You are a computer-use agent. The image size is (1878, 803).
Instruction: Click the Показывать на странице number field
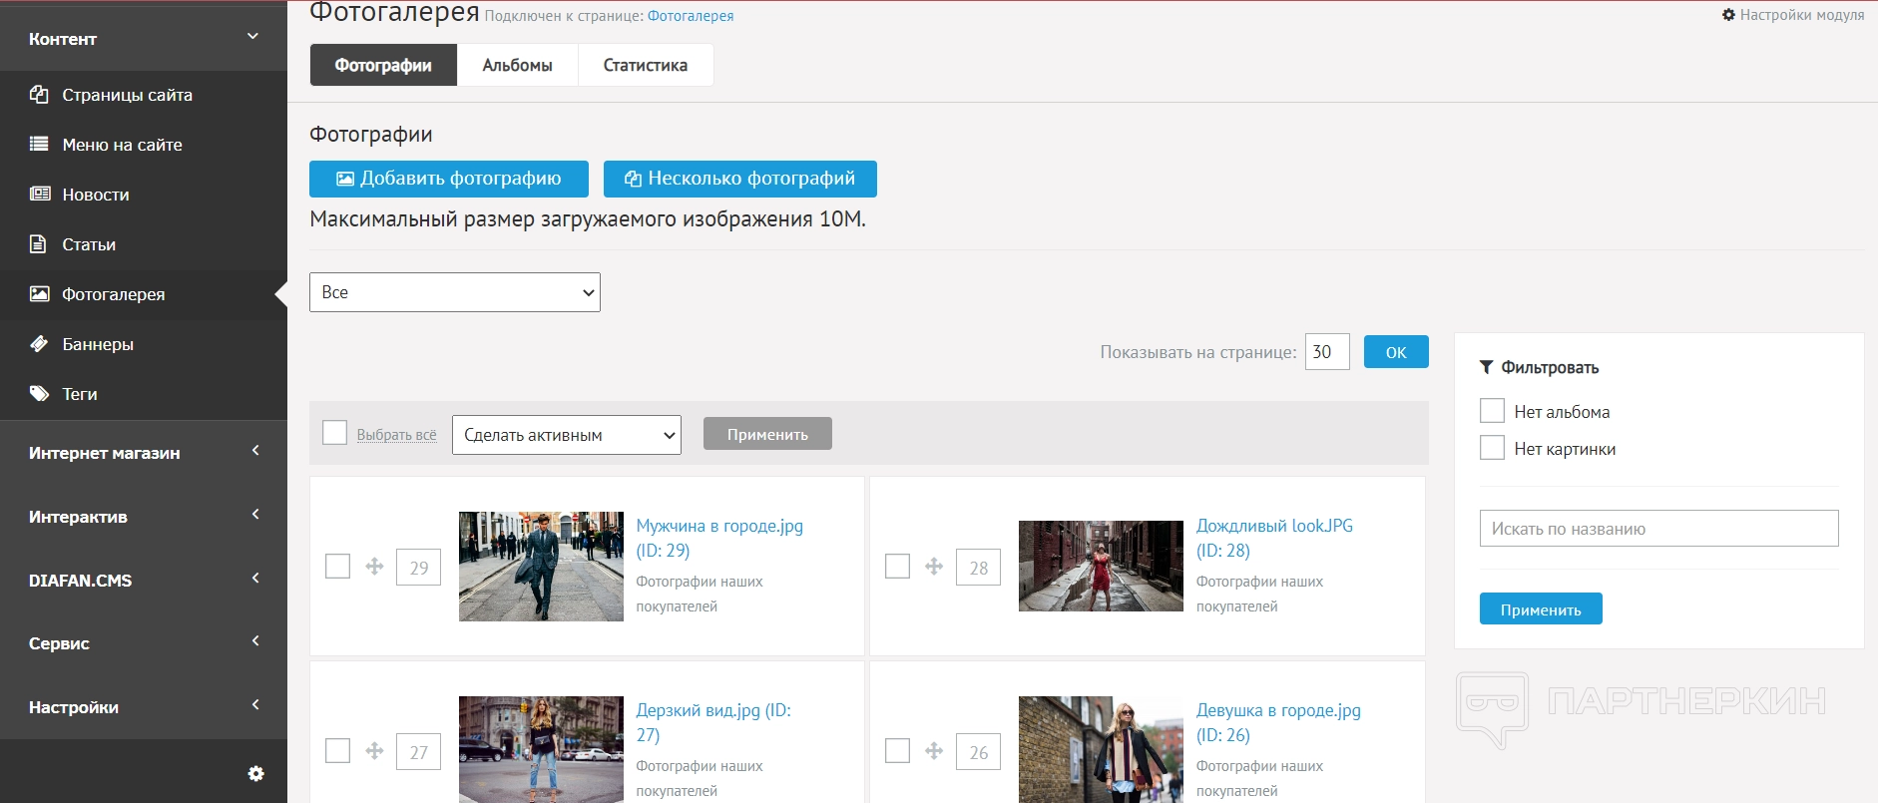click(x=1327, y=352)
